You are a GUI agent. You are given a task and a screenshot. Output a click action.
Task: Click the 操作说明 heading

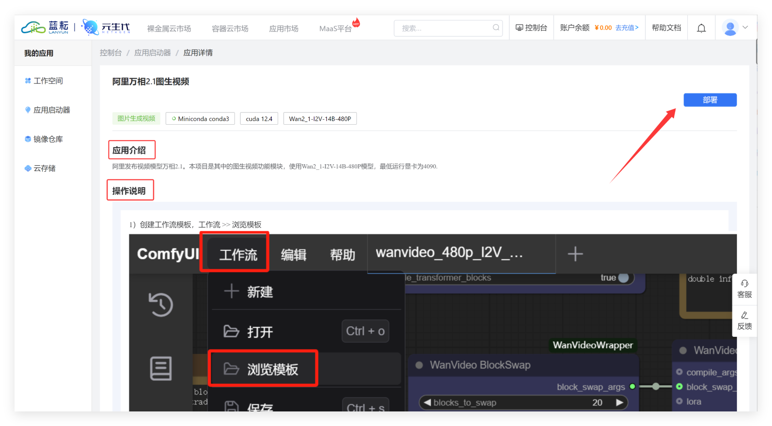tap(129, 191)
